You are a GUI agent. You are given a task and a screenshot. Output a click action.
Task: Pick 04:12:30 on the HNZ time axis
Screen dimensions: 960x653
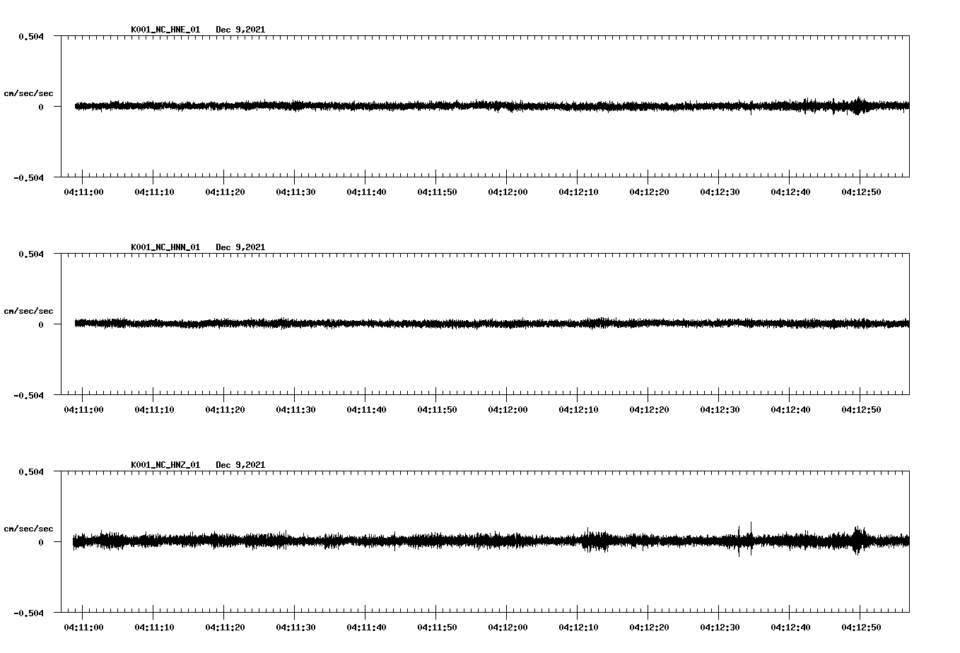pos(720,628)
